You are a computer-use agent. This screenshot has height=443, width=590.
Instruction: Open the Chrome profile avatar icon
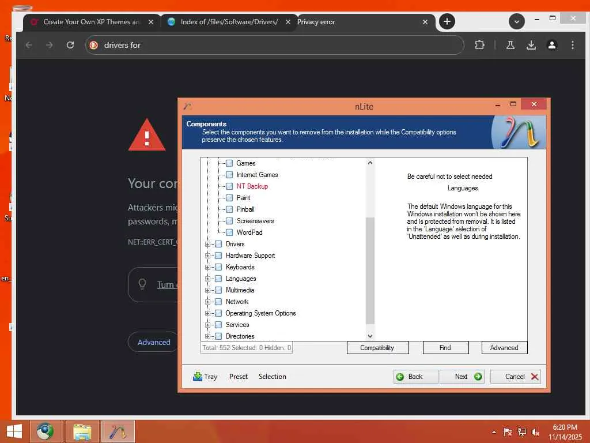pos(551,45)
